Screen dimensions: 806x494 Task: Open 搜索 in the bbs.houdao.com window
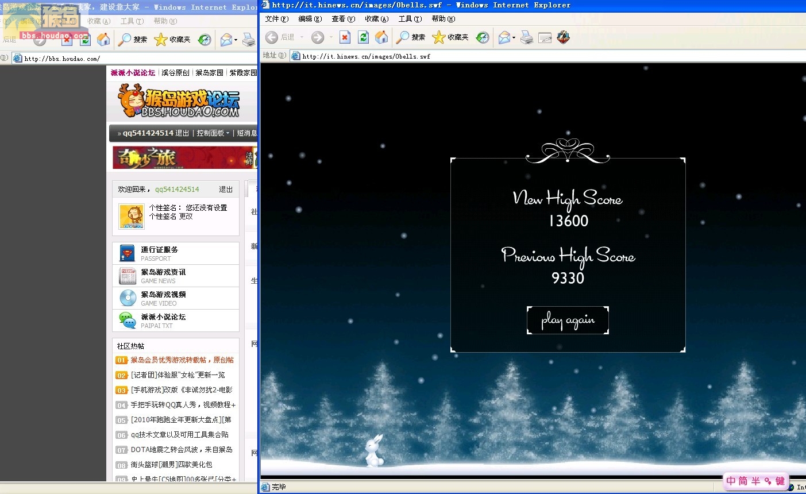pos(133,40)
